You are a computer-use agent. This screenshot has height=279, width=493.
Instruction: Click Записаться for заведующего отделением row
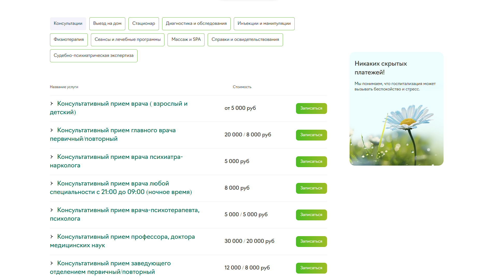click(x=311, y=268)
